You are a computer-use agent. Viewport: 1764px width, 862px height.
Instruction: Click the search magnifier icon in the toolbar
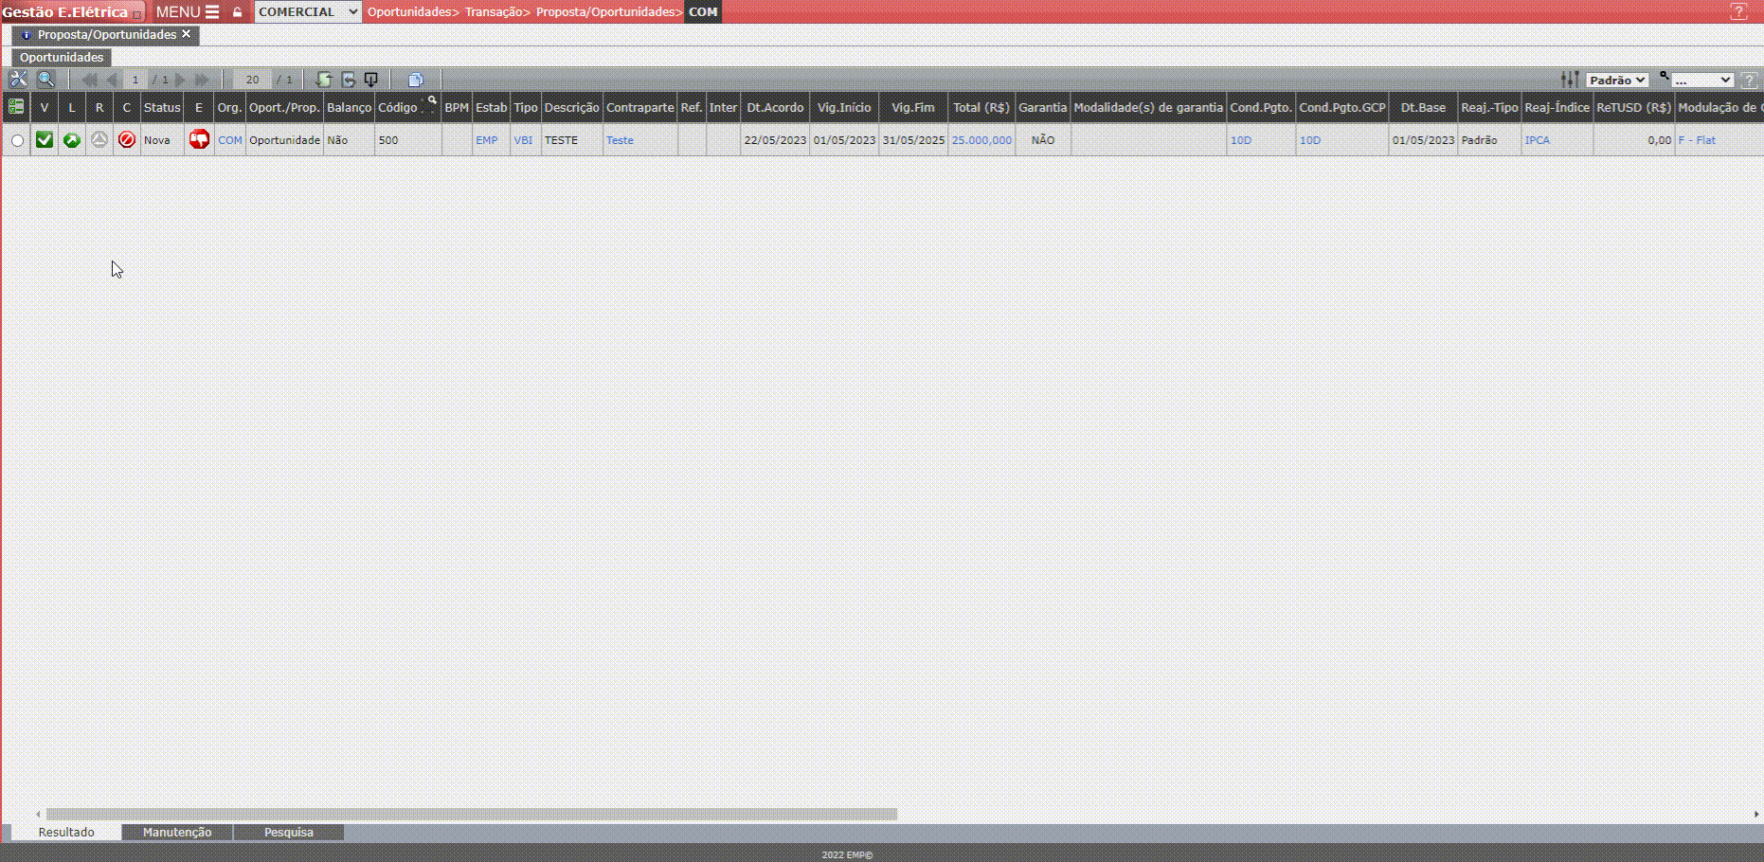pos(45,80)
